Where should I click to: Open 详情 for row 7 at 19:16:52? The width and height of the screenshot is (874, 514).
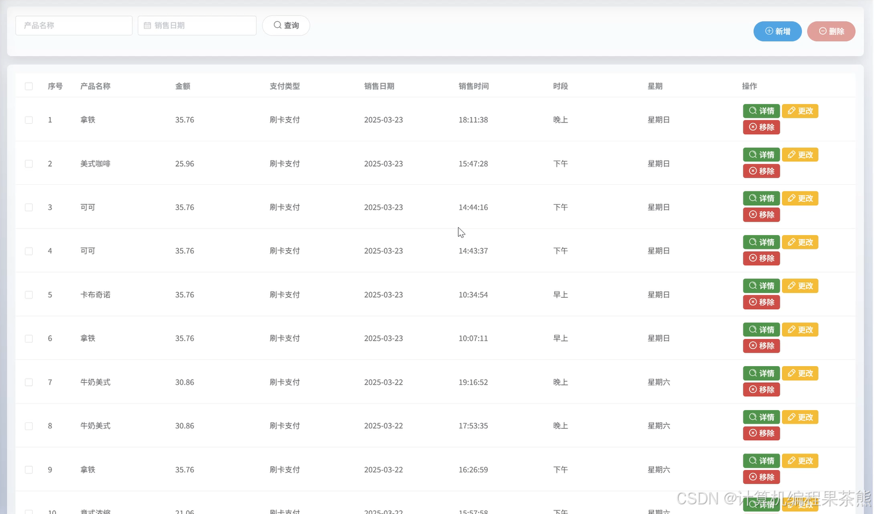point(761,373)
